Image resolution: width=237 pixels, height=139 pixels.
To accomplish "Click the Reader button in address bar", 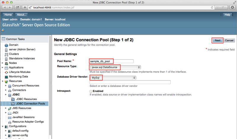I will (x=221, y=7).
